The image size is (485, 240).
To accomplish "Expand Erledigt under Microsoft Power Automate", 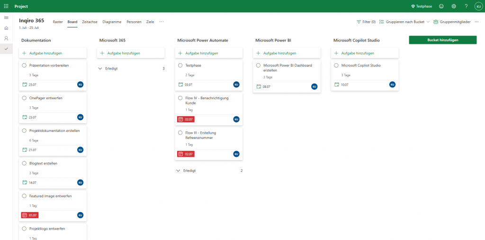I will pos(178,171).
